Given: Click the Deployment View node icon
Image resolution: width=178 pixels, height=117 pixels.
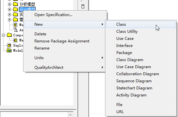Looking at the screenshot, I should pos(9,45).
